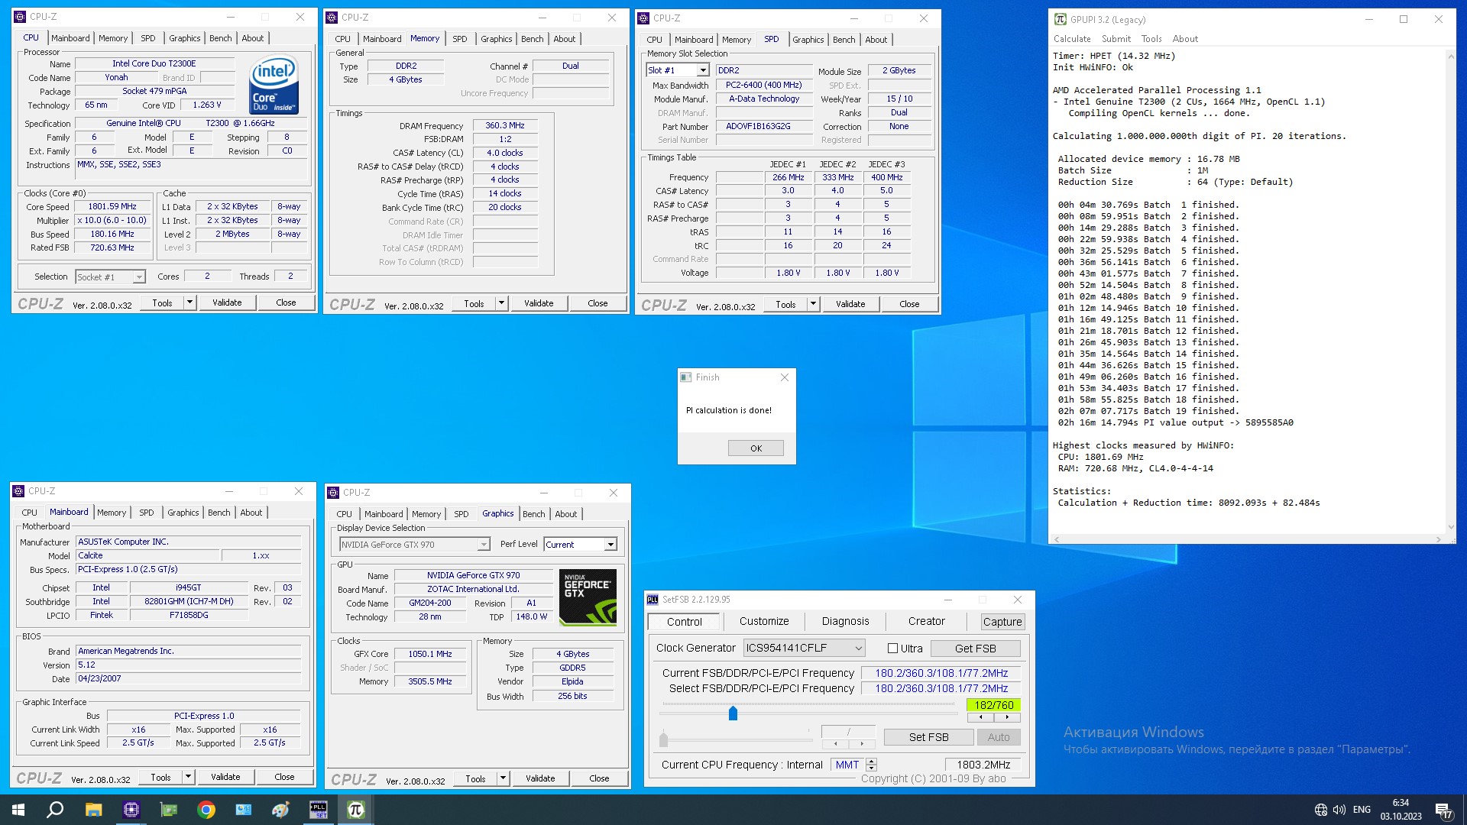
Task: Click the title bar icon of the CPU-Z Graphics window
Action: 333,493
